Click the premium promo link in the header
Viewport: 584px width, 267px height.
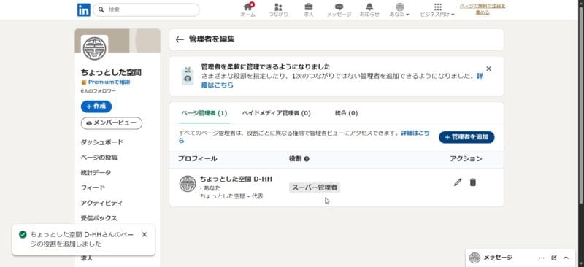coord(483,9)
